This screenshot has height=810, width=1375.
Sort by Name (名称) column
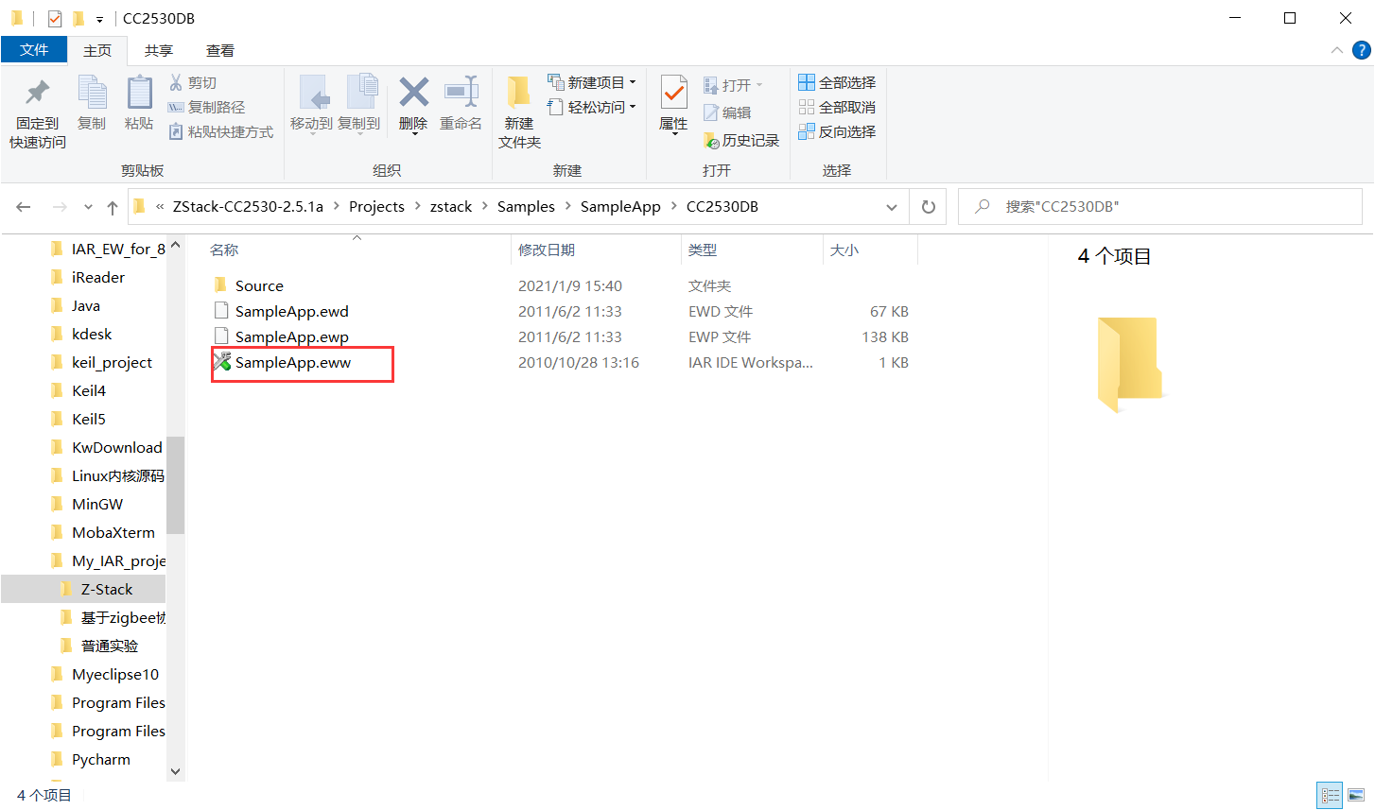pyautogui.click(x=224, y=250)
